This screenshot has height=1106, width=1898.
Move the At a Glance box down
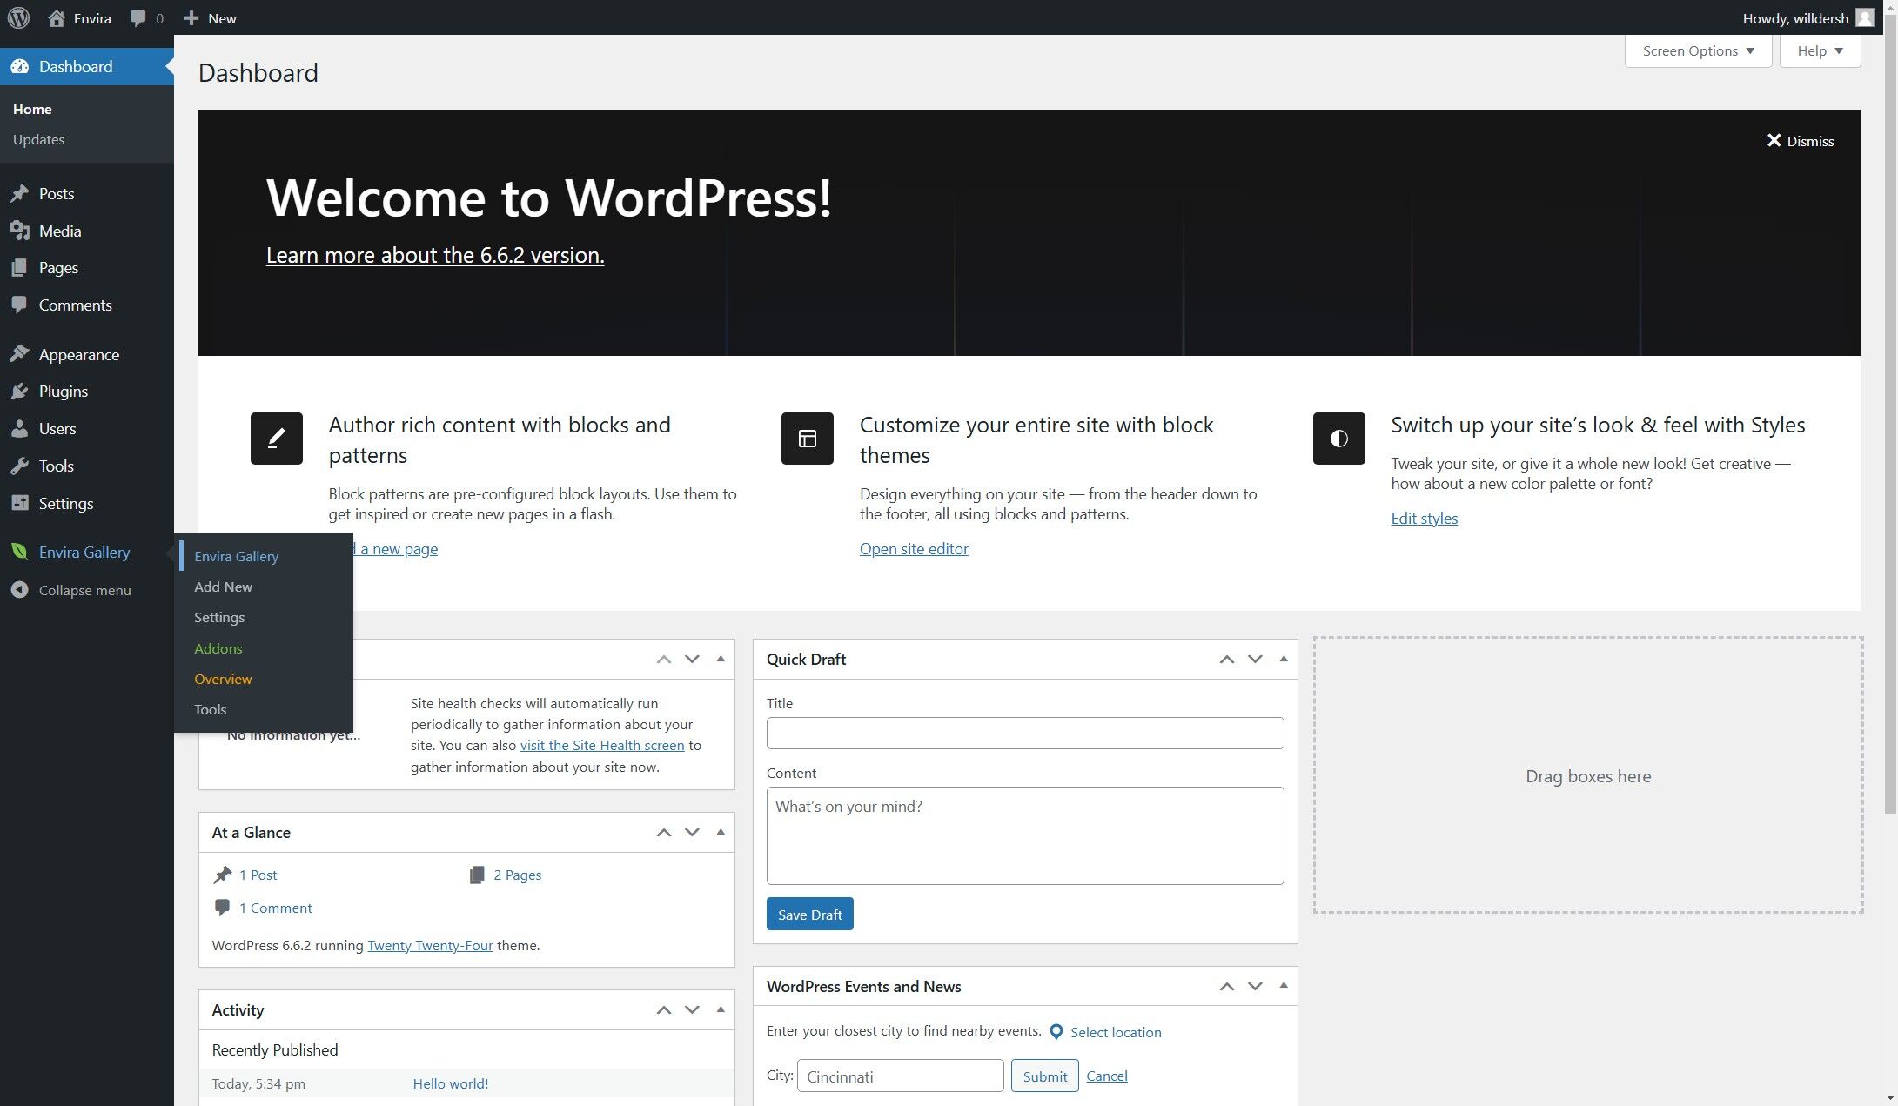click(692, 833)
